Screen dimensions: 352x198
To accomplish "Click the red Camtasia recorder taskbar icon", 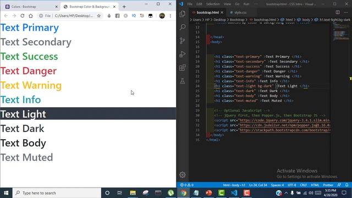I will tap(246, 193).
